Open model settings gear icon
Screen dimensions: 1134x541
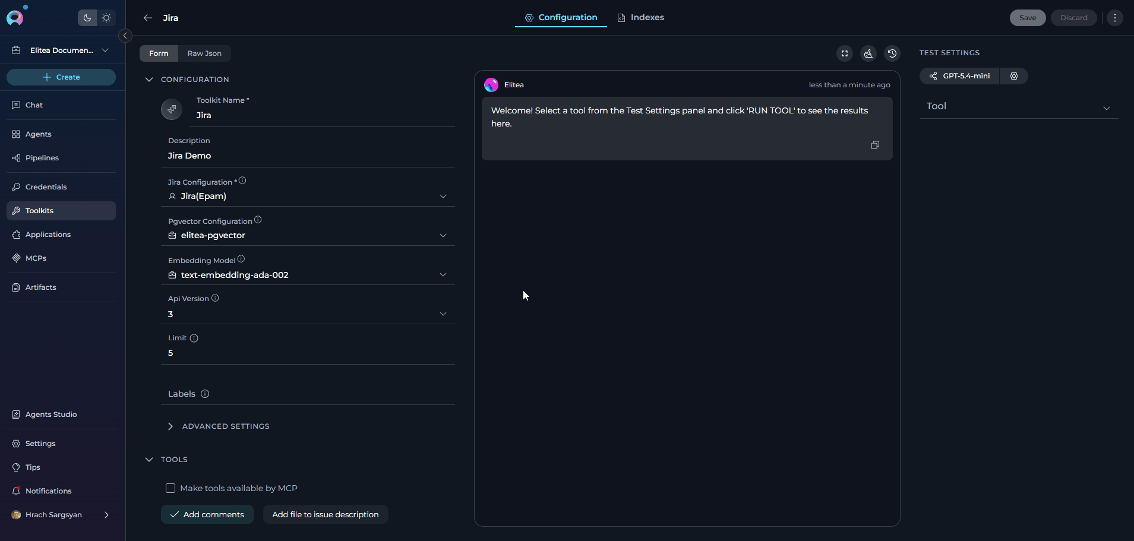[x=1014, y=76]
